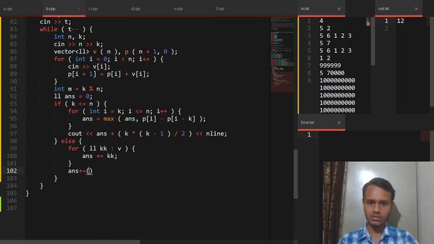The image size is (434, 244).
Task: Click '5 70000' in in.txt
Action: tap(332, 73)
